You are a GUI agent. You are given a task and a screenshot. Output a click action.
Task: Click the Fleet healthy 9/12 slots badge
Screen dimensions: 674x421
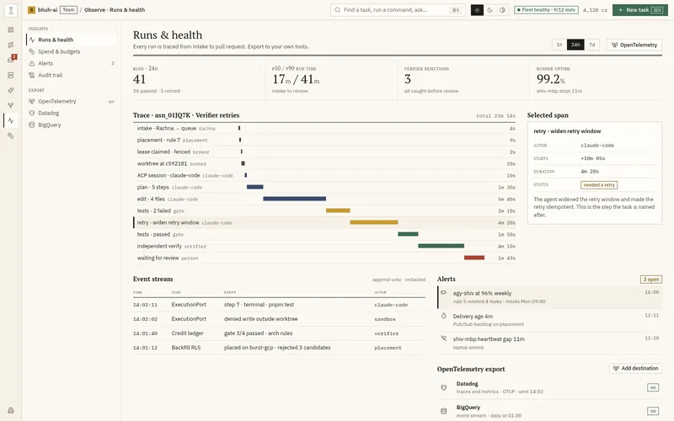pos(546,10)
